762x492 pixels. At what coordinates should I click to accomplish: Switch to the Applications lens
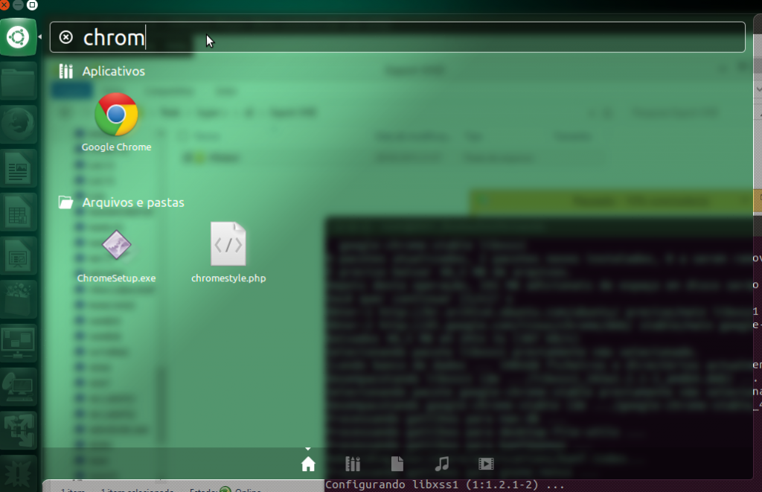tap(353, 464)
